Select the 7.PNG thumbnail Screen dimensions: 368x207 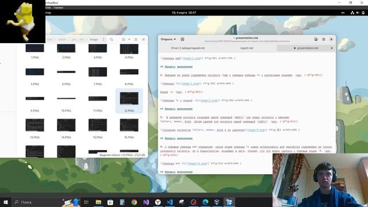(x=98, y=72)
